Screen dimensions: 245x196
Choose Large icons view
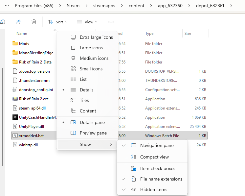[x=88, y=48]
